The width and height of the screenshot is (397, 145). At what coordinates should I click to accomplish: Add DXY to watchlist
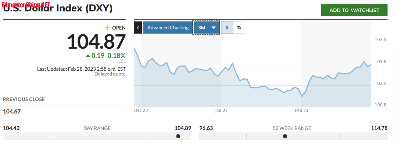tap(354, 10)
